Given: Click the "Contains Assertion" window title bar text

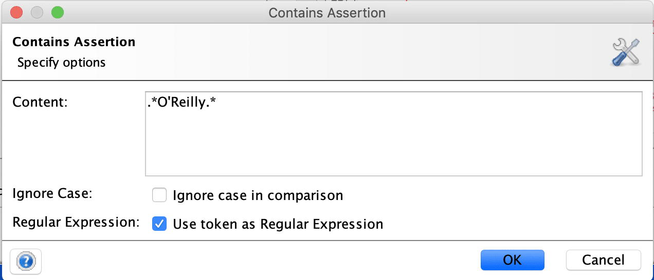Looking at the screenshot, I should point(327,13).
